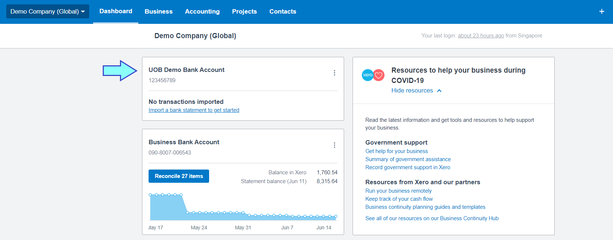Viewport: 613px width, 240px height.
Task: Open the Accounting menu
Action: (x=202, y=11)
